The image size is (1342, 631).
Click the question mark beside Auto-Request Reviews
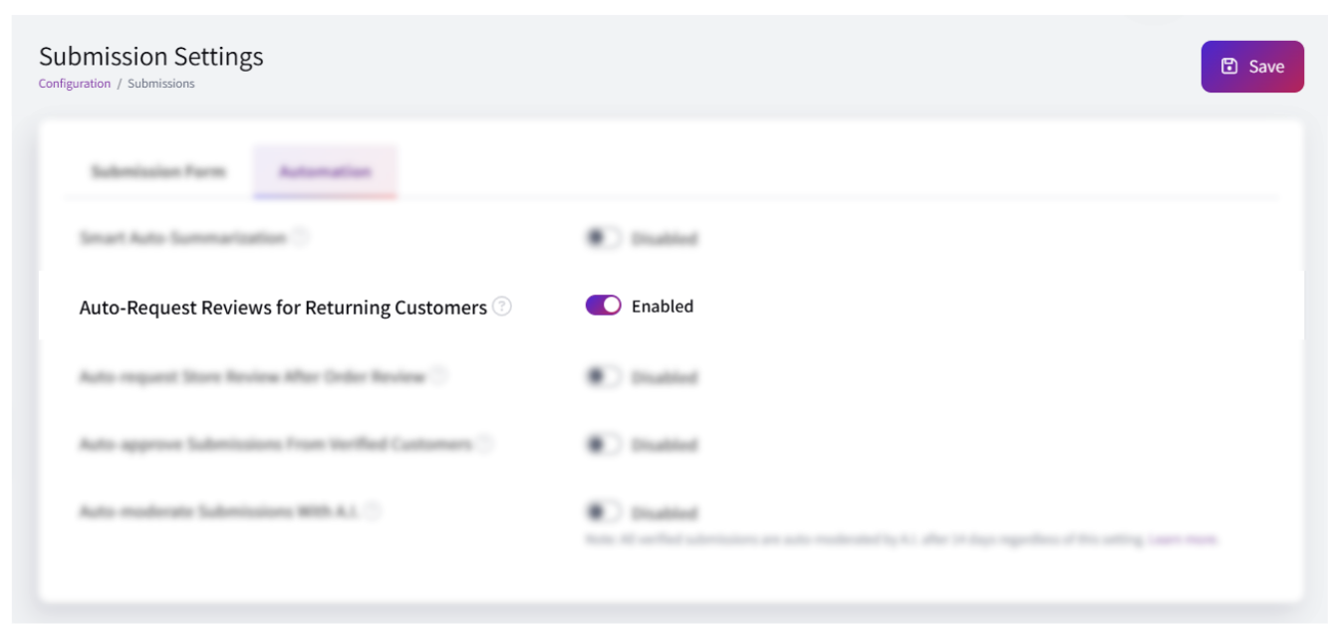click(x=499, y=308)
